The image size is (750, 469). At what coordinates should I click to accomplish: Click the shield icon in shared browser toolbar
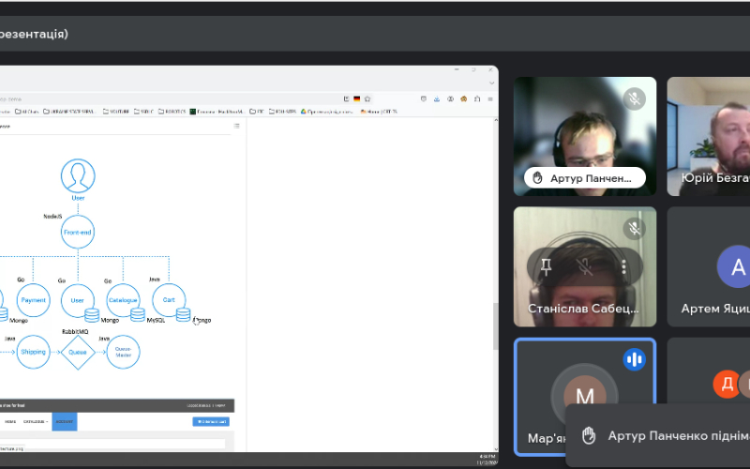click(424, 99)
